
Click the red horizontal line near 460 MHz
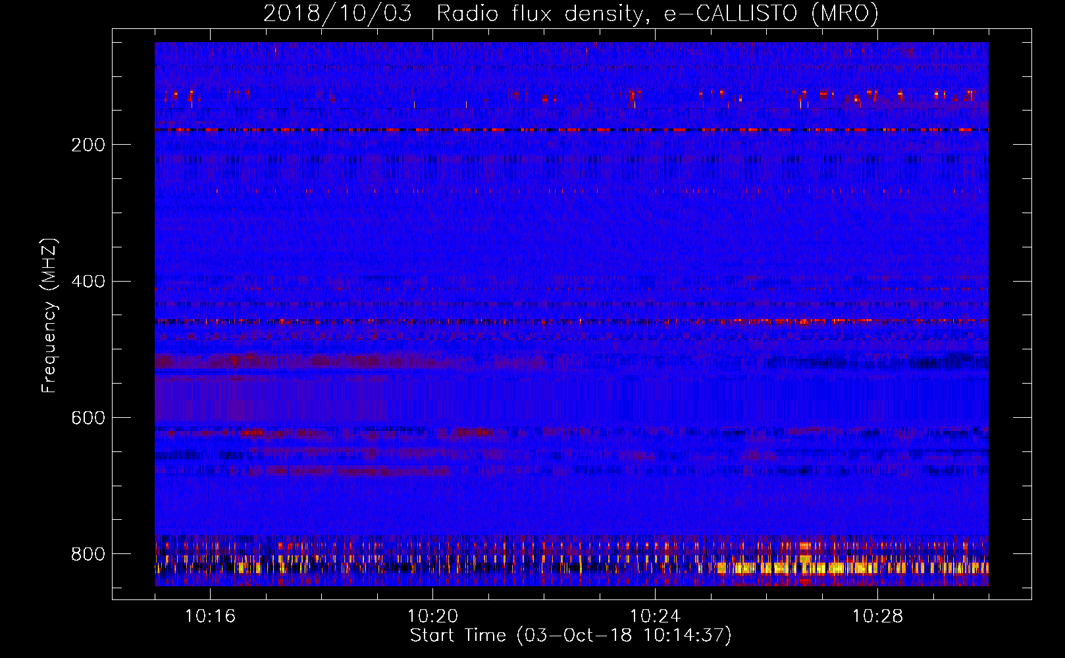coord(571,322)
